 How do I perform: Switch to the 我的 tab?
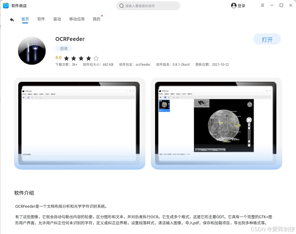click(x=96, y=19)
